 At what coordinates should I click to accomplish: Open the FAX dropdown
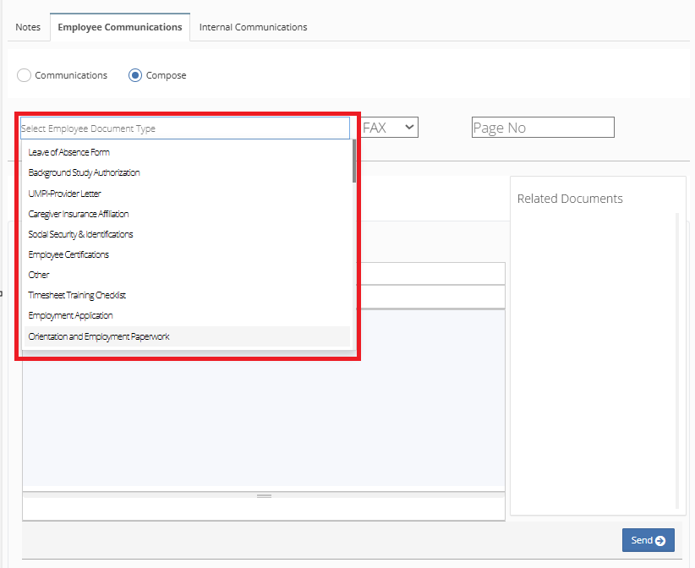(389, 128)
